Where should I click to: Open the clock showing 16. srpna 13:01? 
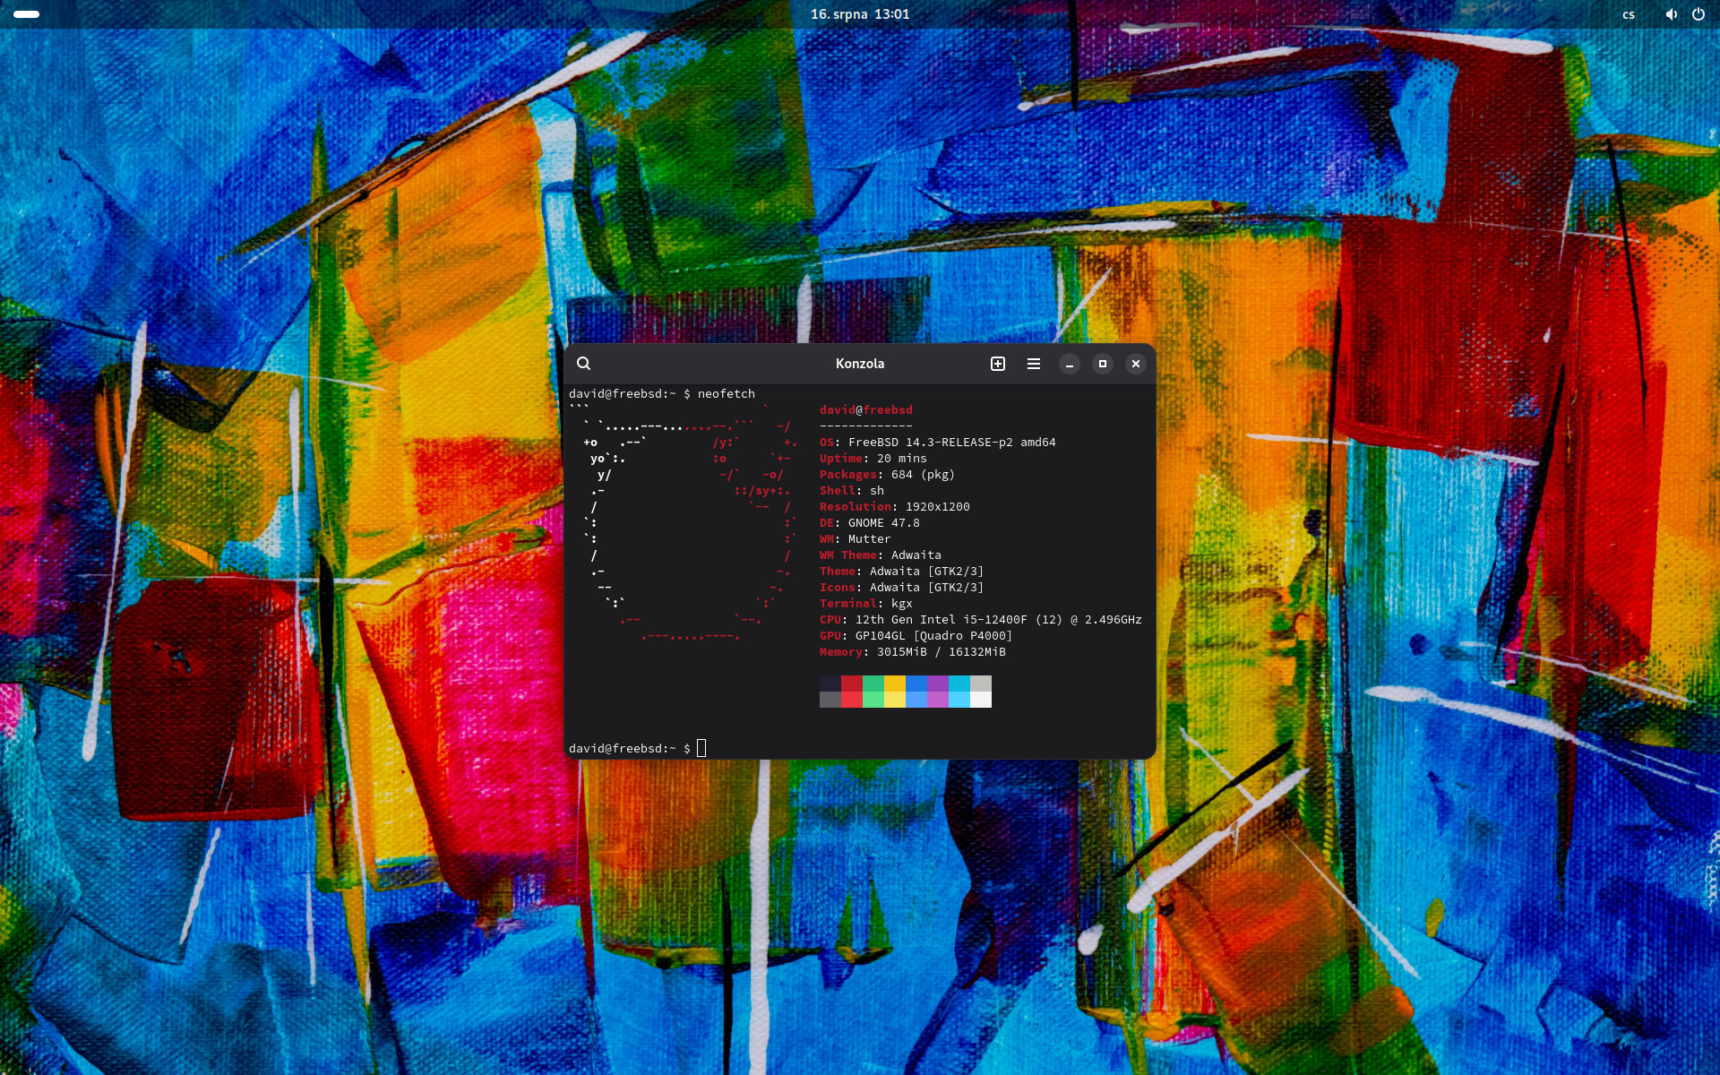coord(860,14)
